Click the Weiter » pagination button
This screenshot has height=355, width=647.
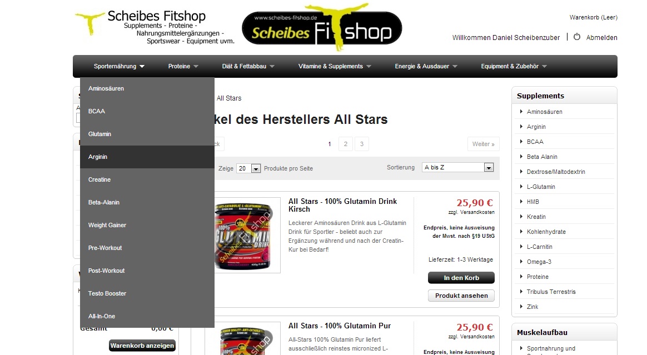(x=483, y=144)
